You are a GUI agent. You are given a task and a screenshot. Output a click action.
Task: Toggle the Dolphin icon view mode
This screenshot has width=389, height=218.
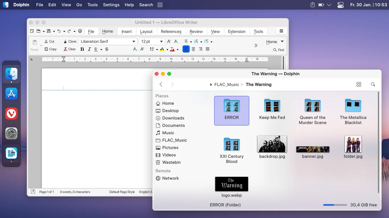(359, 84)
